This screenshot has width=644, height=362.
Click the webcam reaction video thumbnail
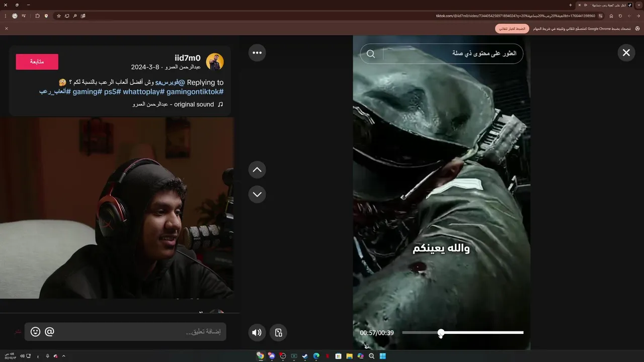117,208
